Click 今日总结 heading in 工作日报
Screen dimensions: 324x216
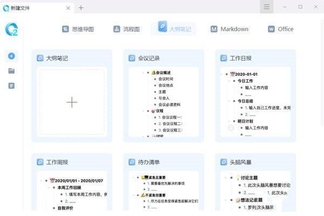point(245,101)
